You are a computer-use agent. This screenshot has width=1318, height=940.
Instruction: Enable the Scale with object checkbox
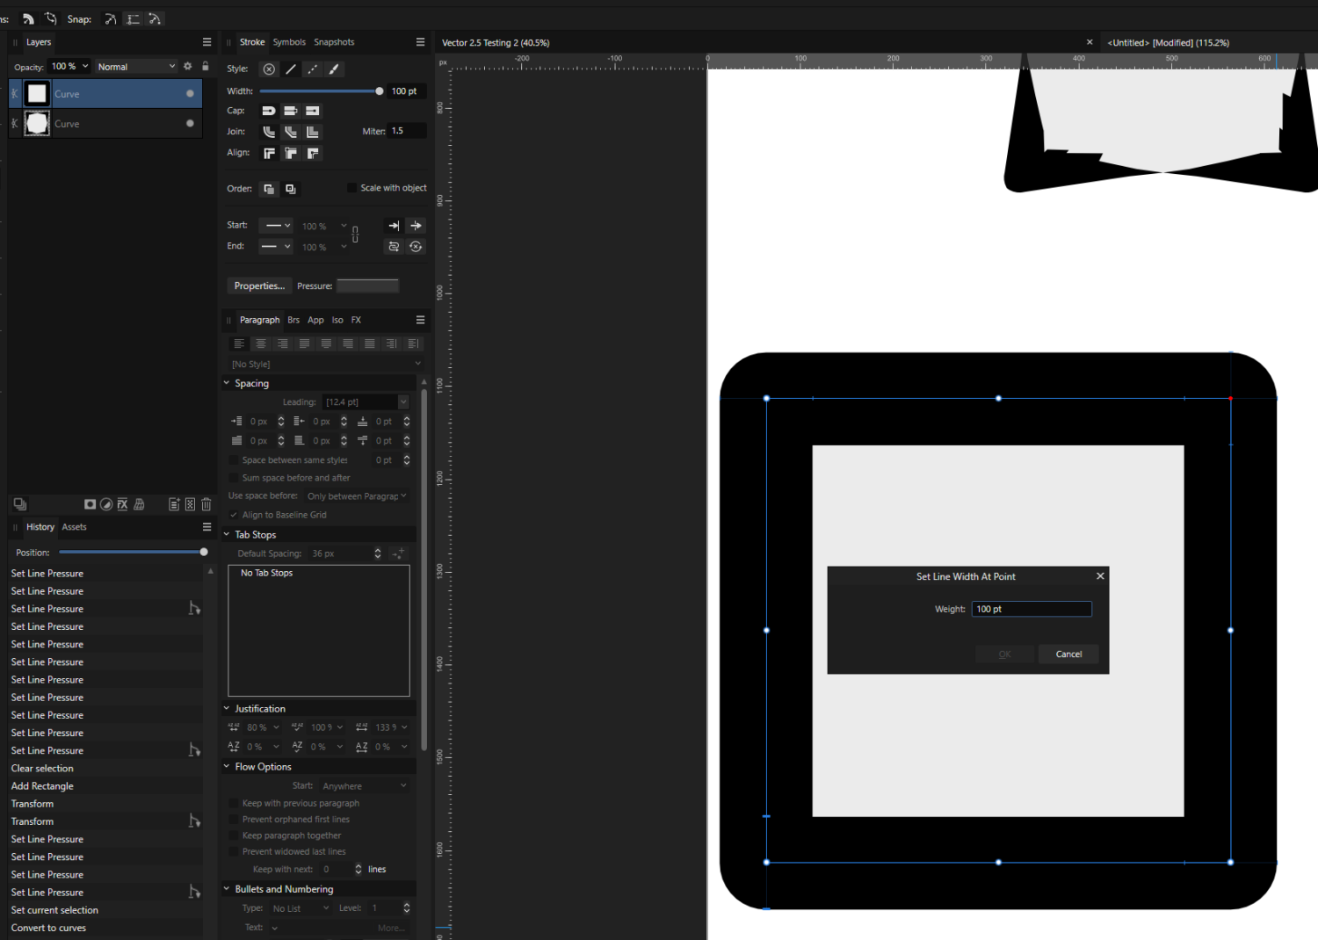click(351, 188)
